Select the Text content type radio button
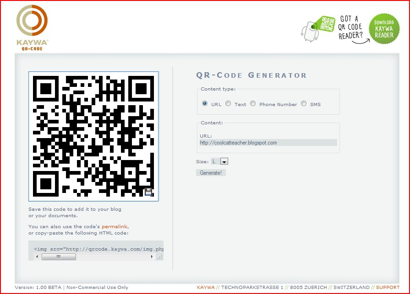 [x=228, y=104]
